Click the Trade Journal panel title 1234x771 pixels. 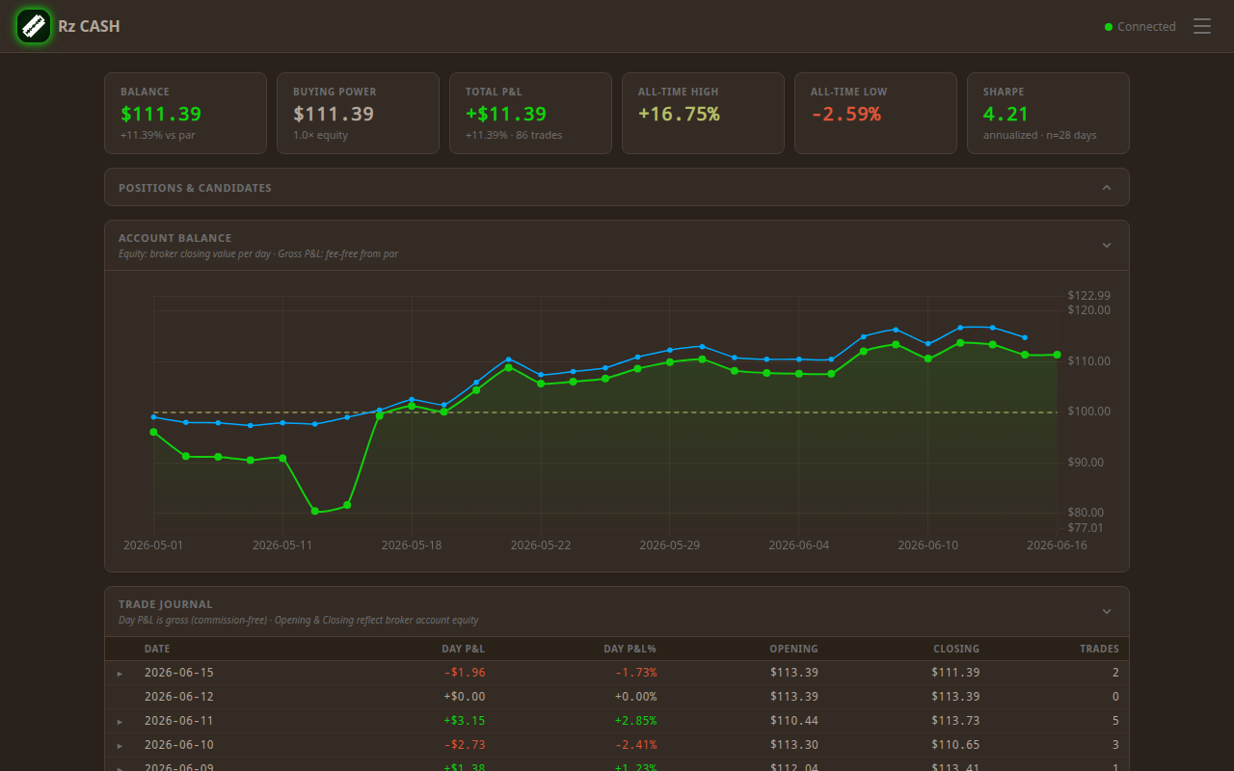(166, 604)
